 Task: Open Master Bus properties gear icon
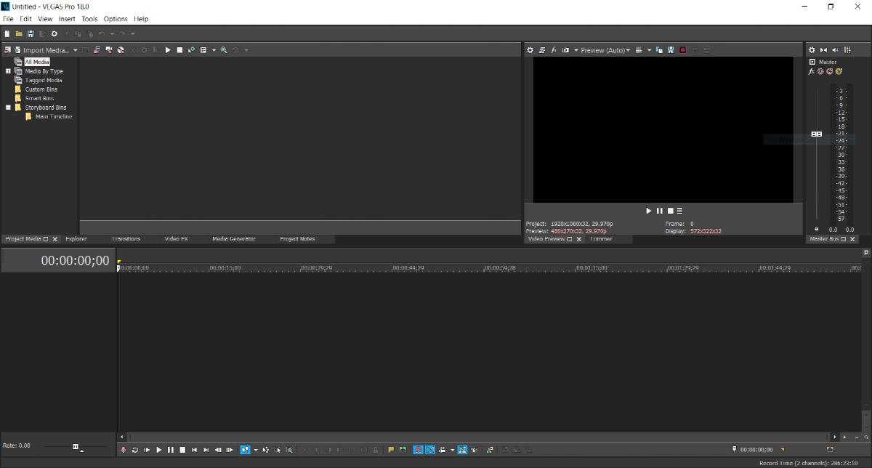[812, 49]
